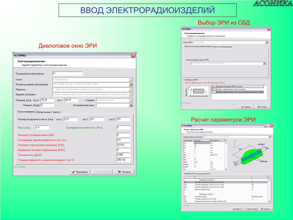Switch to the Допустимые tab
The image size is (293, 220).
click(43, 112)
